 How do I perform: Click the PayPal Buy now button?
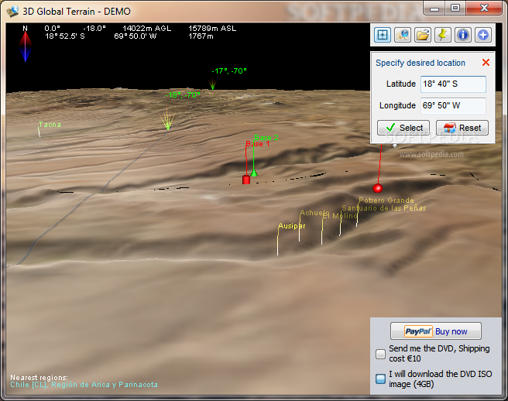click(x=436, y=331)
